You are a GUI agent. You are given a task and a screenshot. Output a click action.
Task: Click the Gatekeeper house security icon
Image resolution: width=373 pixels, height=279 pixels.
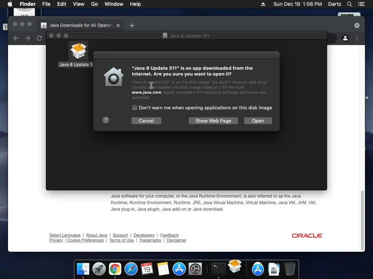(x=114, y=77)
